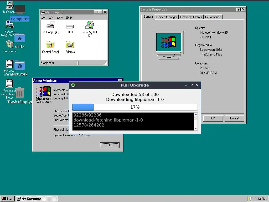Image resolution: width=269 pixels, height=202 pixels.
Task: Close the About Windows dialog
Action: pyautogui.click(x=120, y=80)
